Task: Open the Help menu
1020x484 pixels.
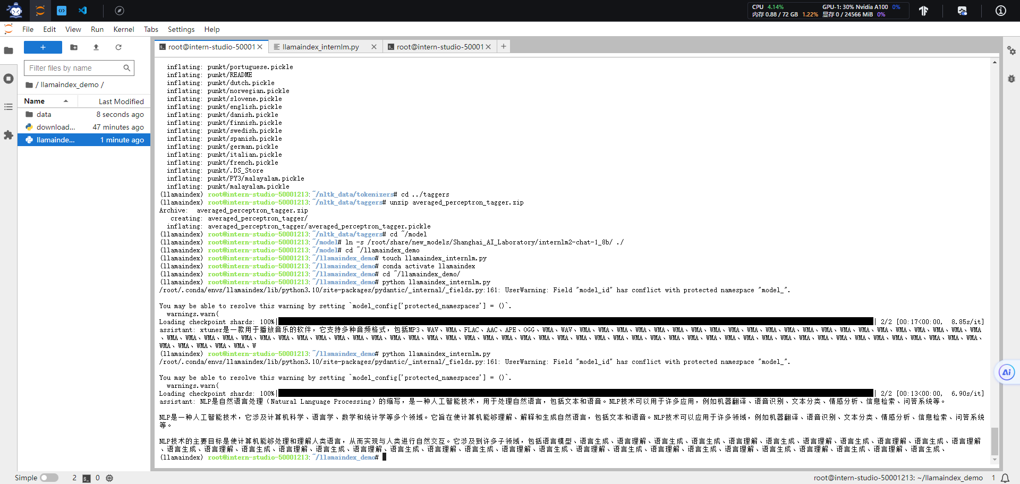Action: (x=212, y=29)
